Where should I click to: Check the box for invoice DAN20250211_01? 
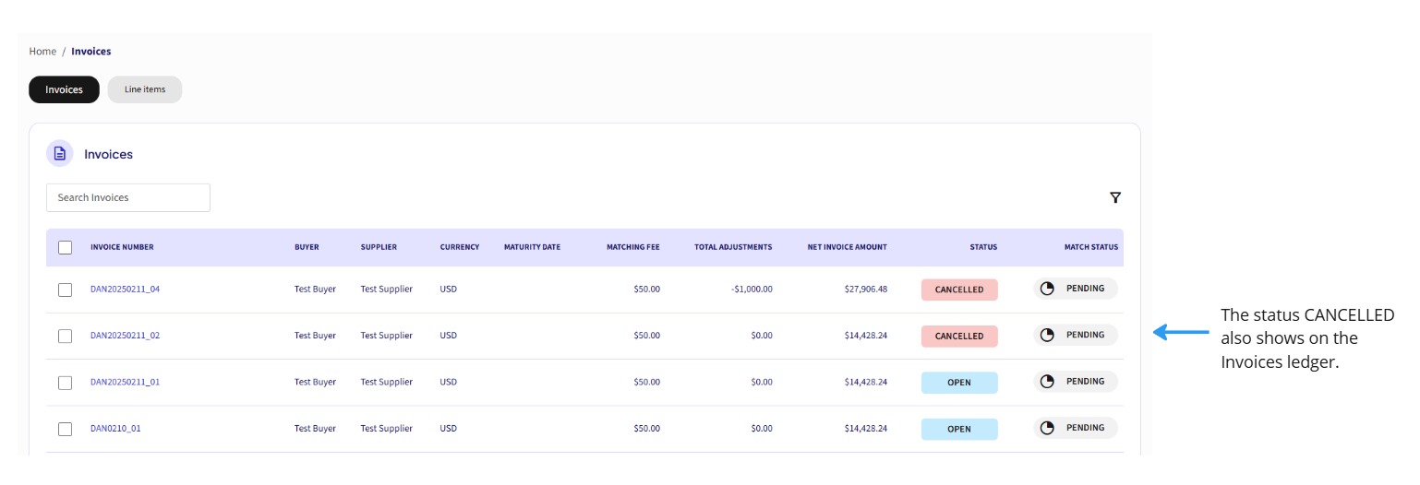coord(65,382)
